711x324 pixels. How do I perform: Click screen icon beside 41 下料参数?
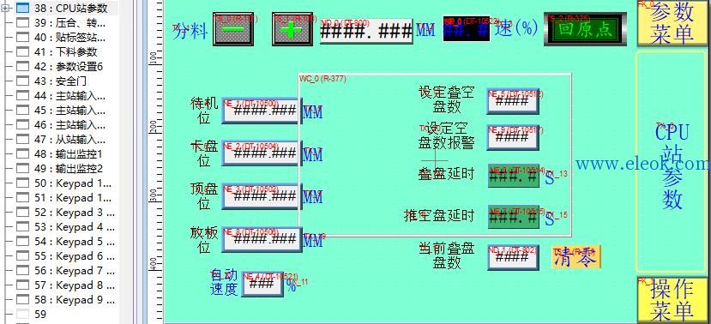22,51
